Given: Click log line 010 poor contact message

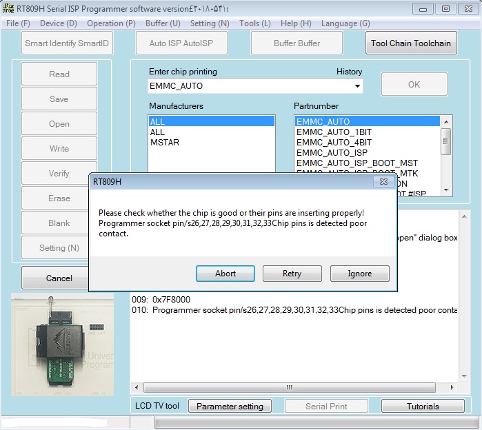Looking at the screenshot, I should click(294, 310).
